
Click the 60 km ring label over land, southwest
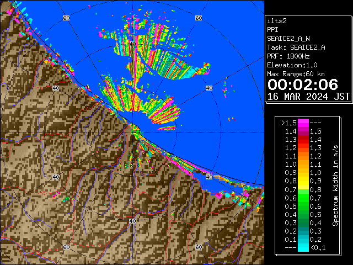pyautogui.click(x=66, y=247)
